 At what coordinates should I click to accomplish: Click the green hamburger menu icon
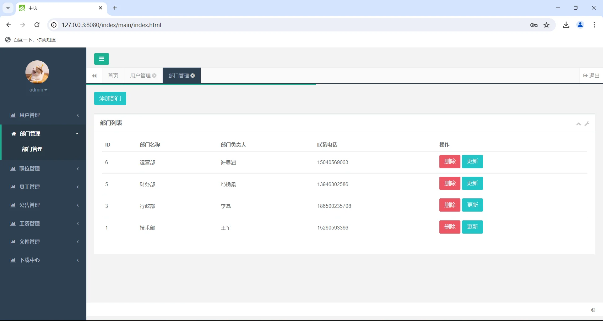101,59
